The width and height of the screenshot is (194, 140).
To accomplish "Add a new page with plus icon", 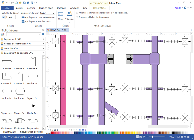I will tap(74, 130).
